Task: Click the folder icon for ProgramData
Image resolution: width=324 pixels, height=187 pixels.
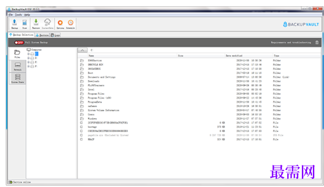Action: point(82,102)
